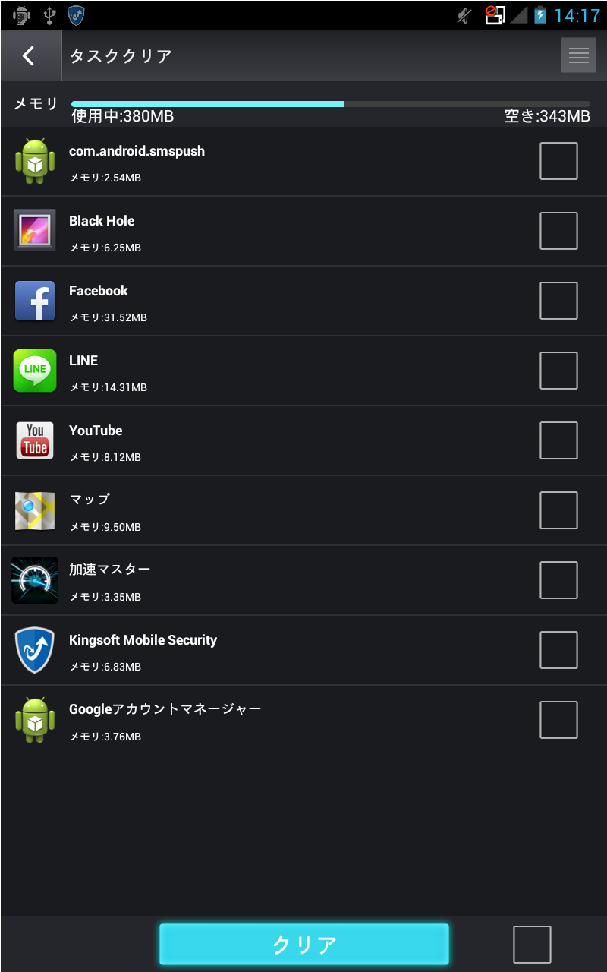The height and width of the screenshot is (972, 607).
Task: Select the LINE list row name
Action: tap(83, 361)
